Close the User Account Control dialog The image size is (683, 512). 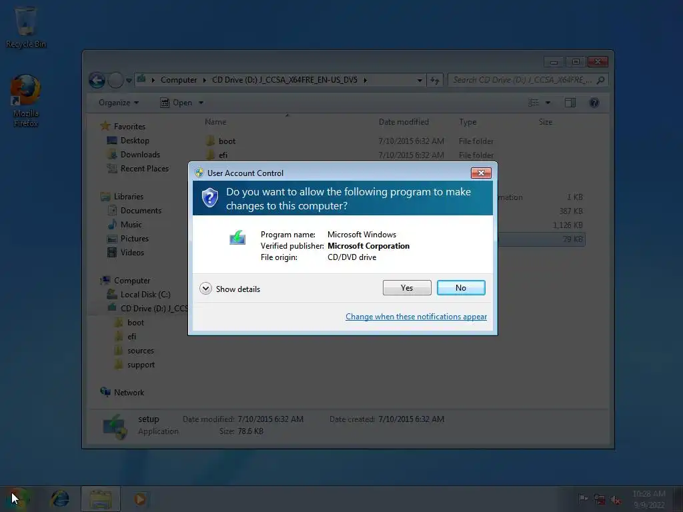tap(481, 173)
